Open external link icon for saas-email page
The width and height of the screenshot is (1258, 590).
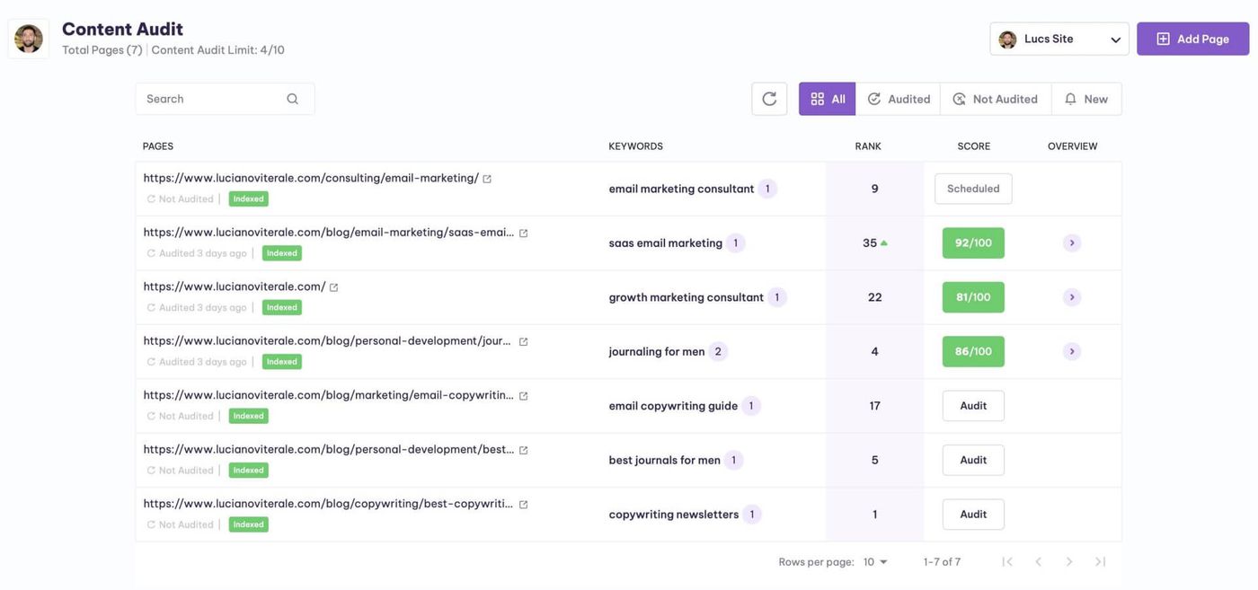523,233
